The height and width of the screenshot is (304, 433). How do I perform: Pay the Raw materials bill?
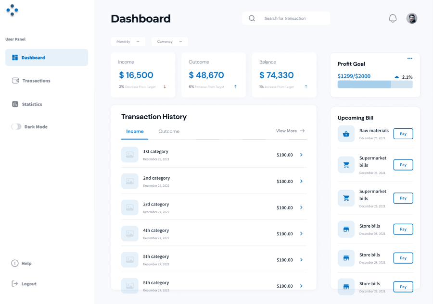[x=403, y=134]
